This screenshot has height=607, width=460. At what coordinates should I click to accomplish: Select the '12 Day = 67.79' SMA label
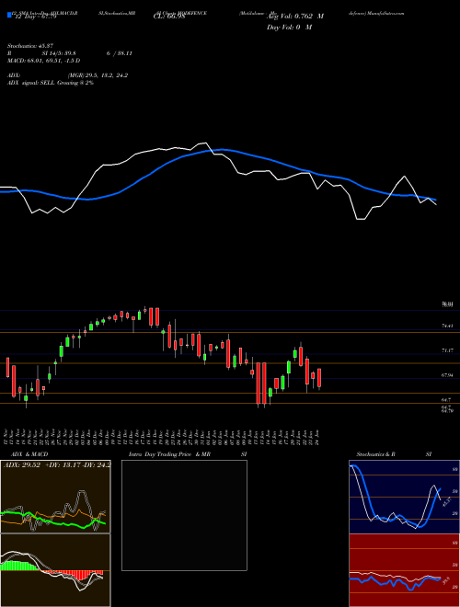[x=34, y=17]
